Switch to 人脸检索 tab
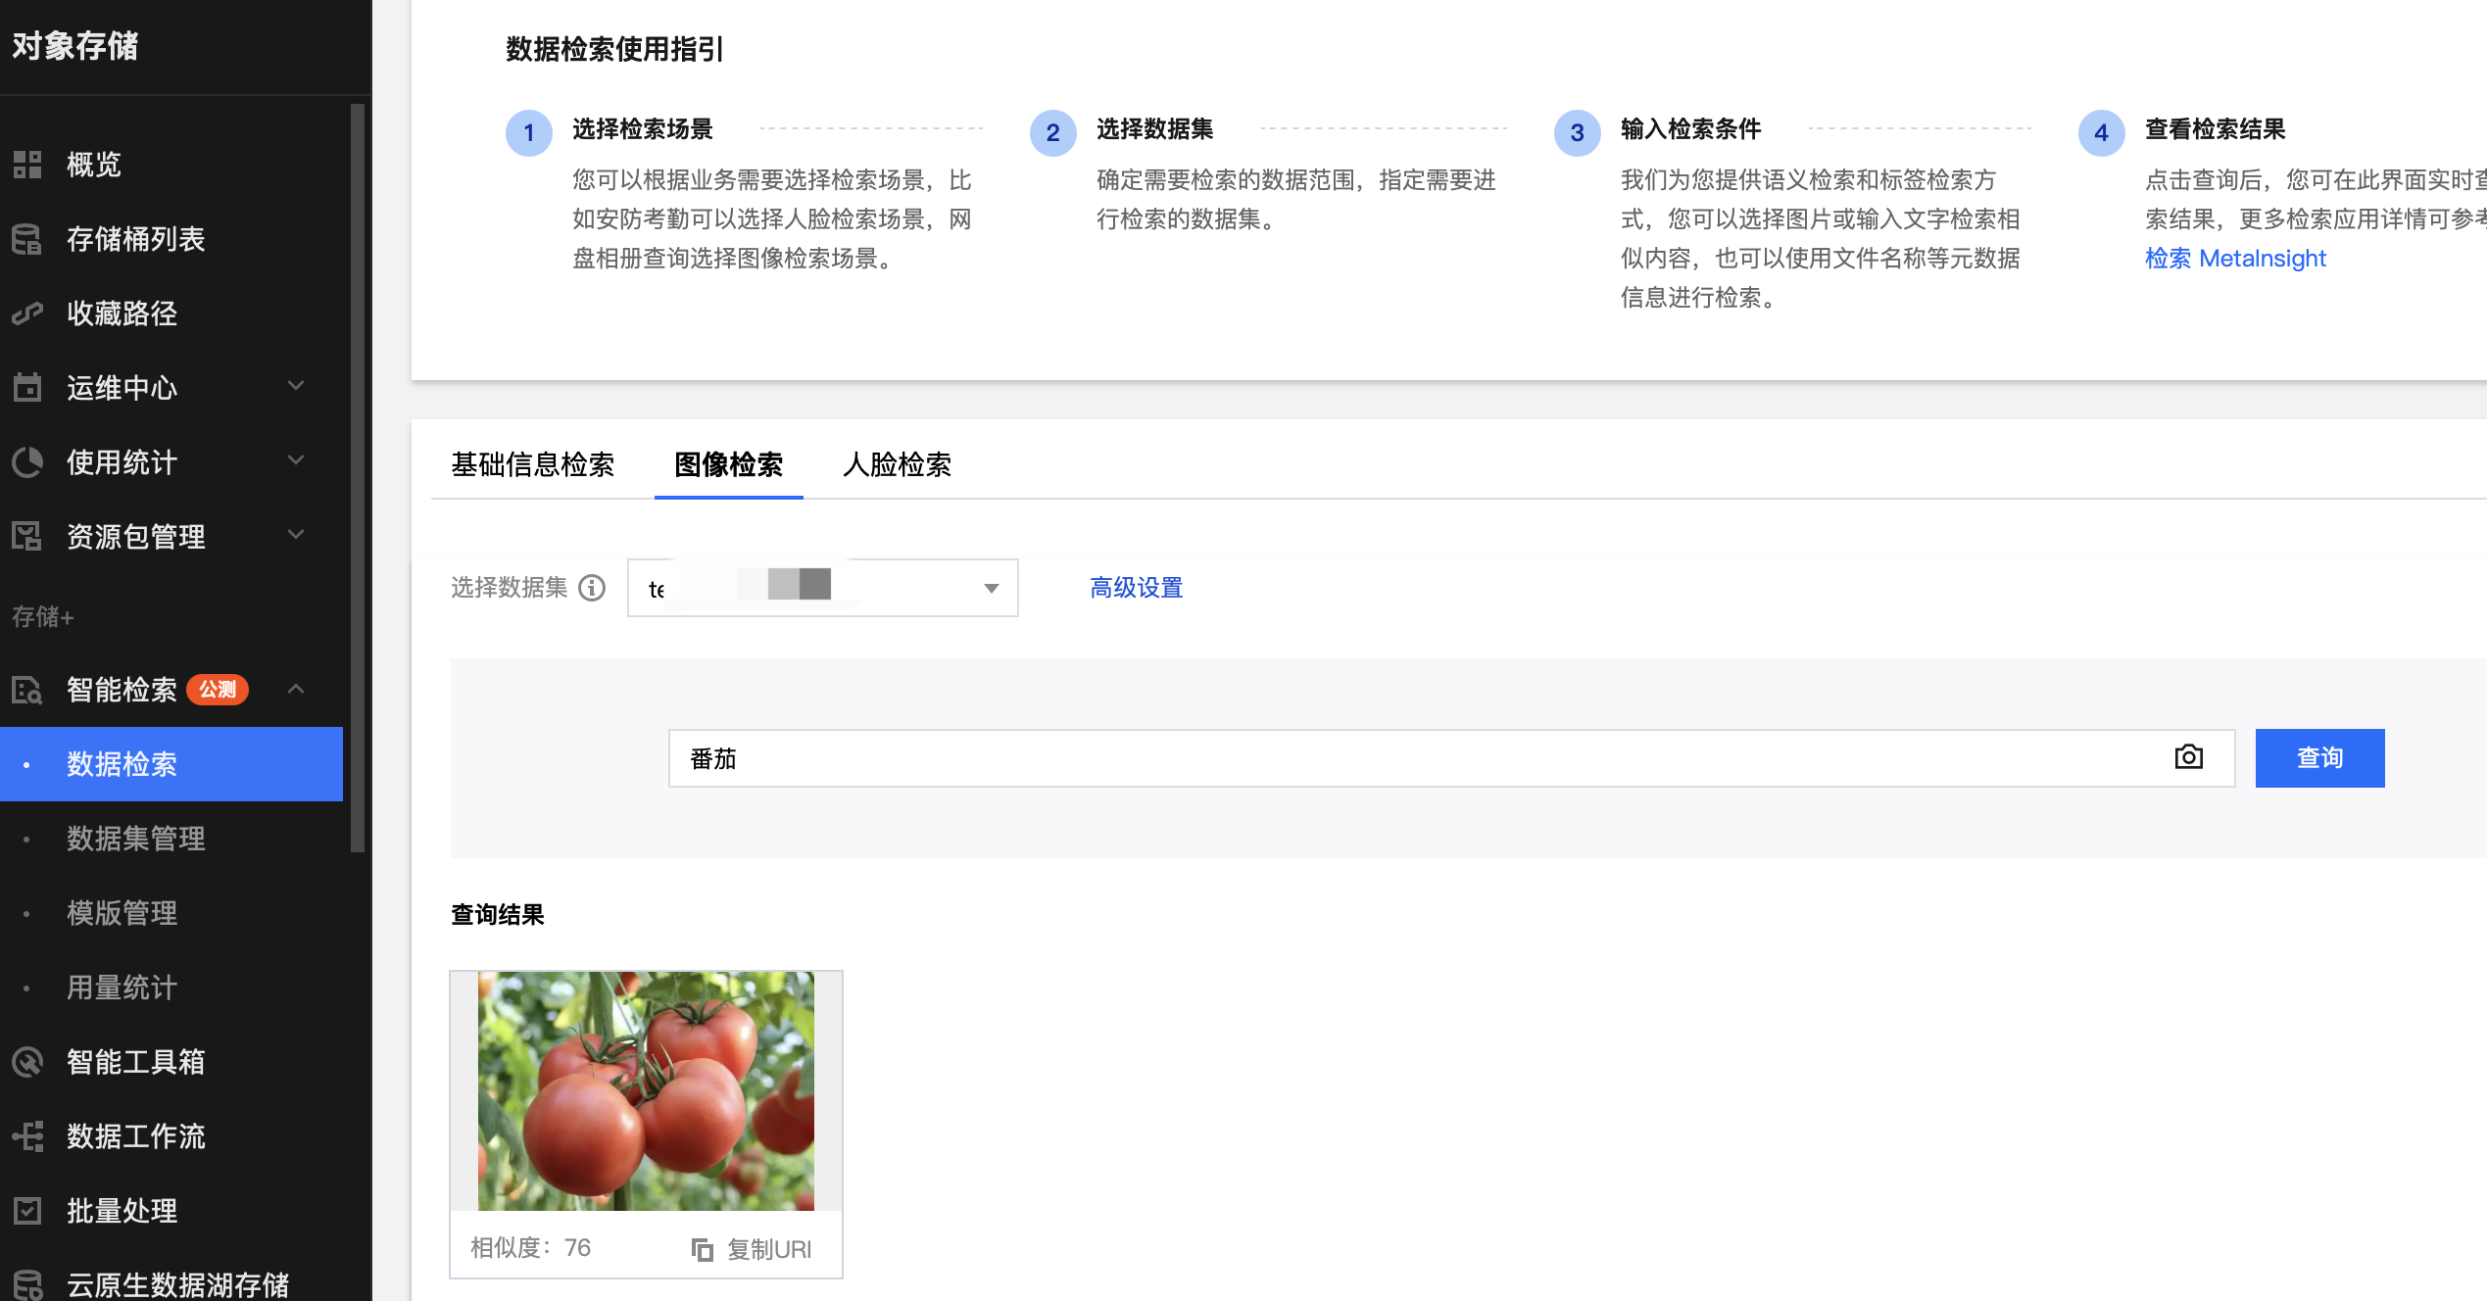 (897, 464)
